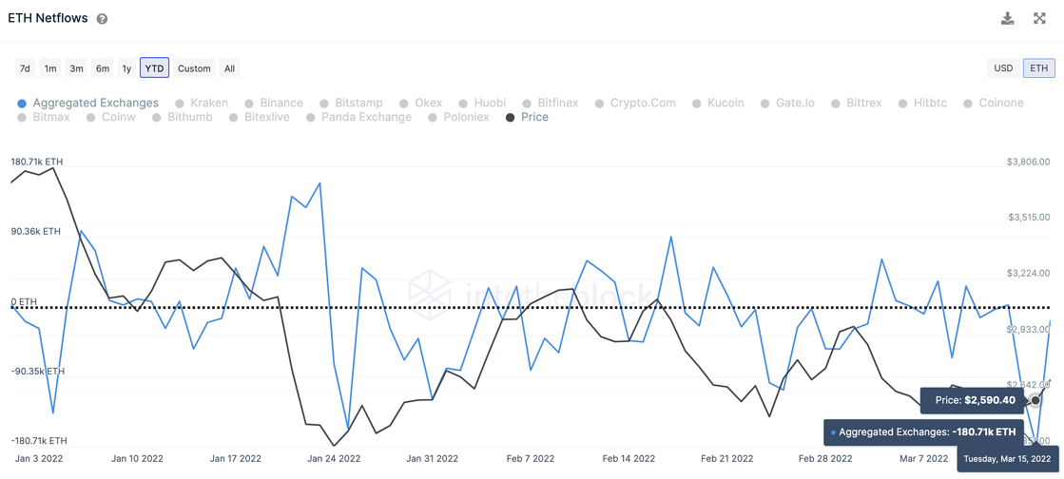
Task: Switch units to USD
Action: 1003,68
